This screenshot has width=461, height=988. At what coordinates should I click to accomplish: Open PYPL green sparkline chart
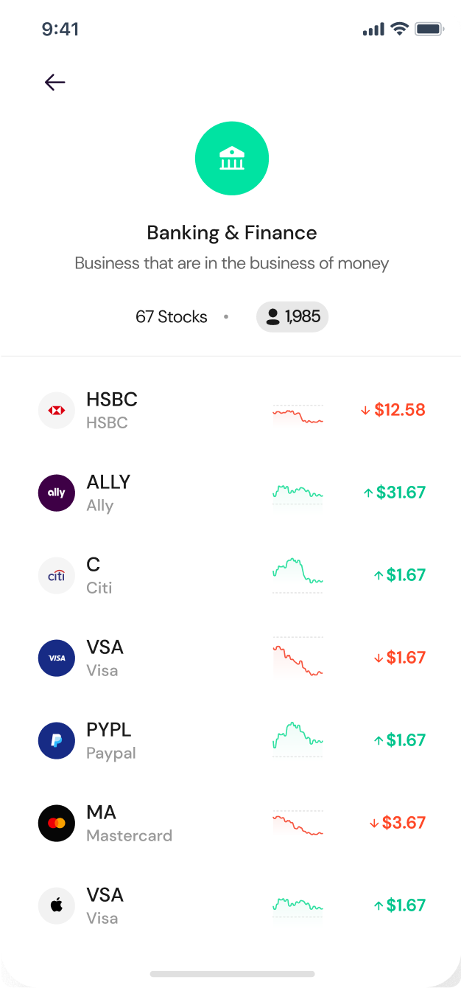point(298,739)
